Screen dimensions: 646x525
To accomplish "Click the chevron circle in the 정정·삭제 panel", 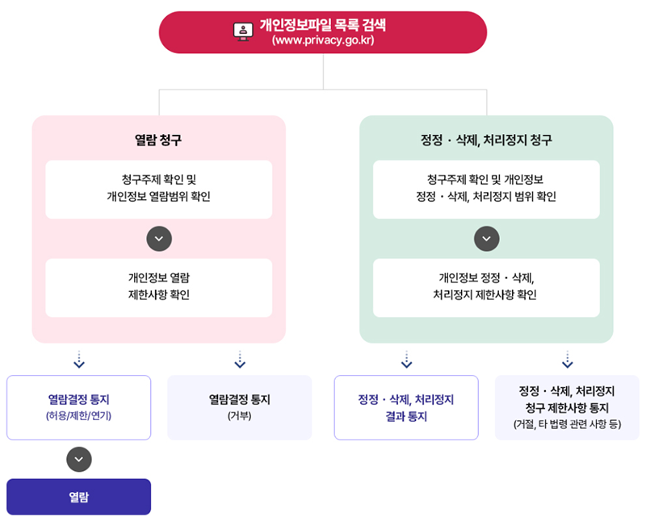I will [x=486, y=239].
